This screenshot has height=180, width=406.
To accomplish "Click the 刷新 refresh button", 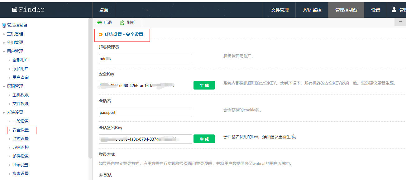I will (x=127, y=23).
